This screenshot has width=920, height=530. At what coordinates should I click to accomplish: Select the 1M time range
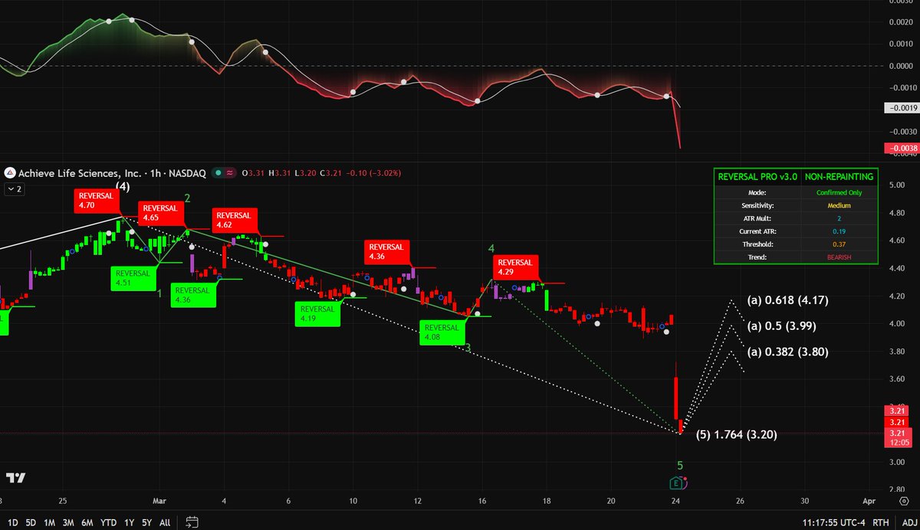pos(49,522)
